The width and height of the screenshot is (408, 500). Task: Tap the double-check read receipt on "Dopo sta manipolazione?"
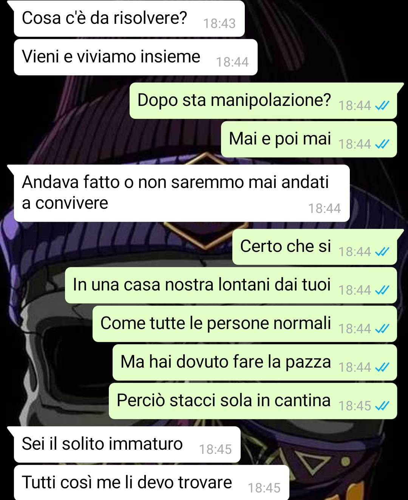click(x=382, y=106)
